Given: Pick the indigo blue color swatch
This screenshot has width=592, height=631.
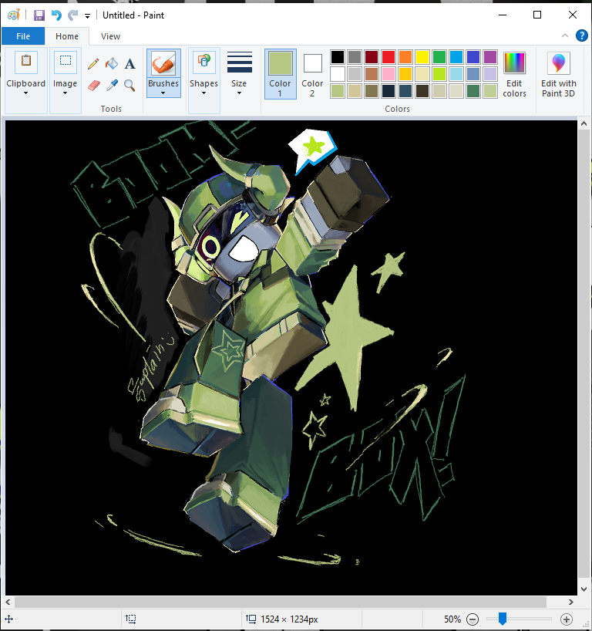Looking at the screenshot, I should [x=473, y=57].
